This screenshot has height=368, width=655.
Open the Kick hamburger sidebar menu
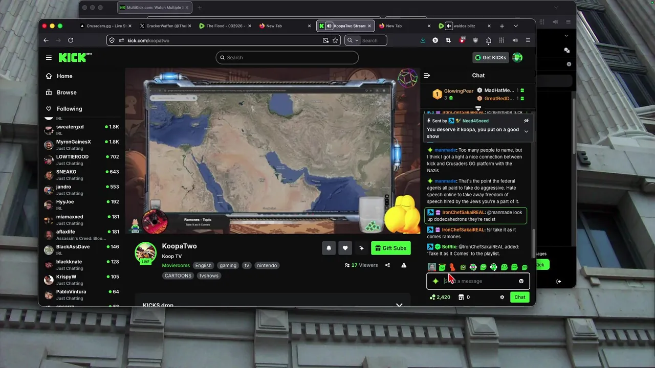click(49, 58)
